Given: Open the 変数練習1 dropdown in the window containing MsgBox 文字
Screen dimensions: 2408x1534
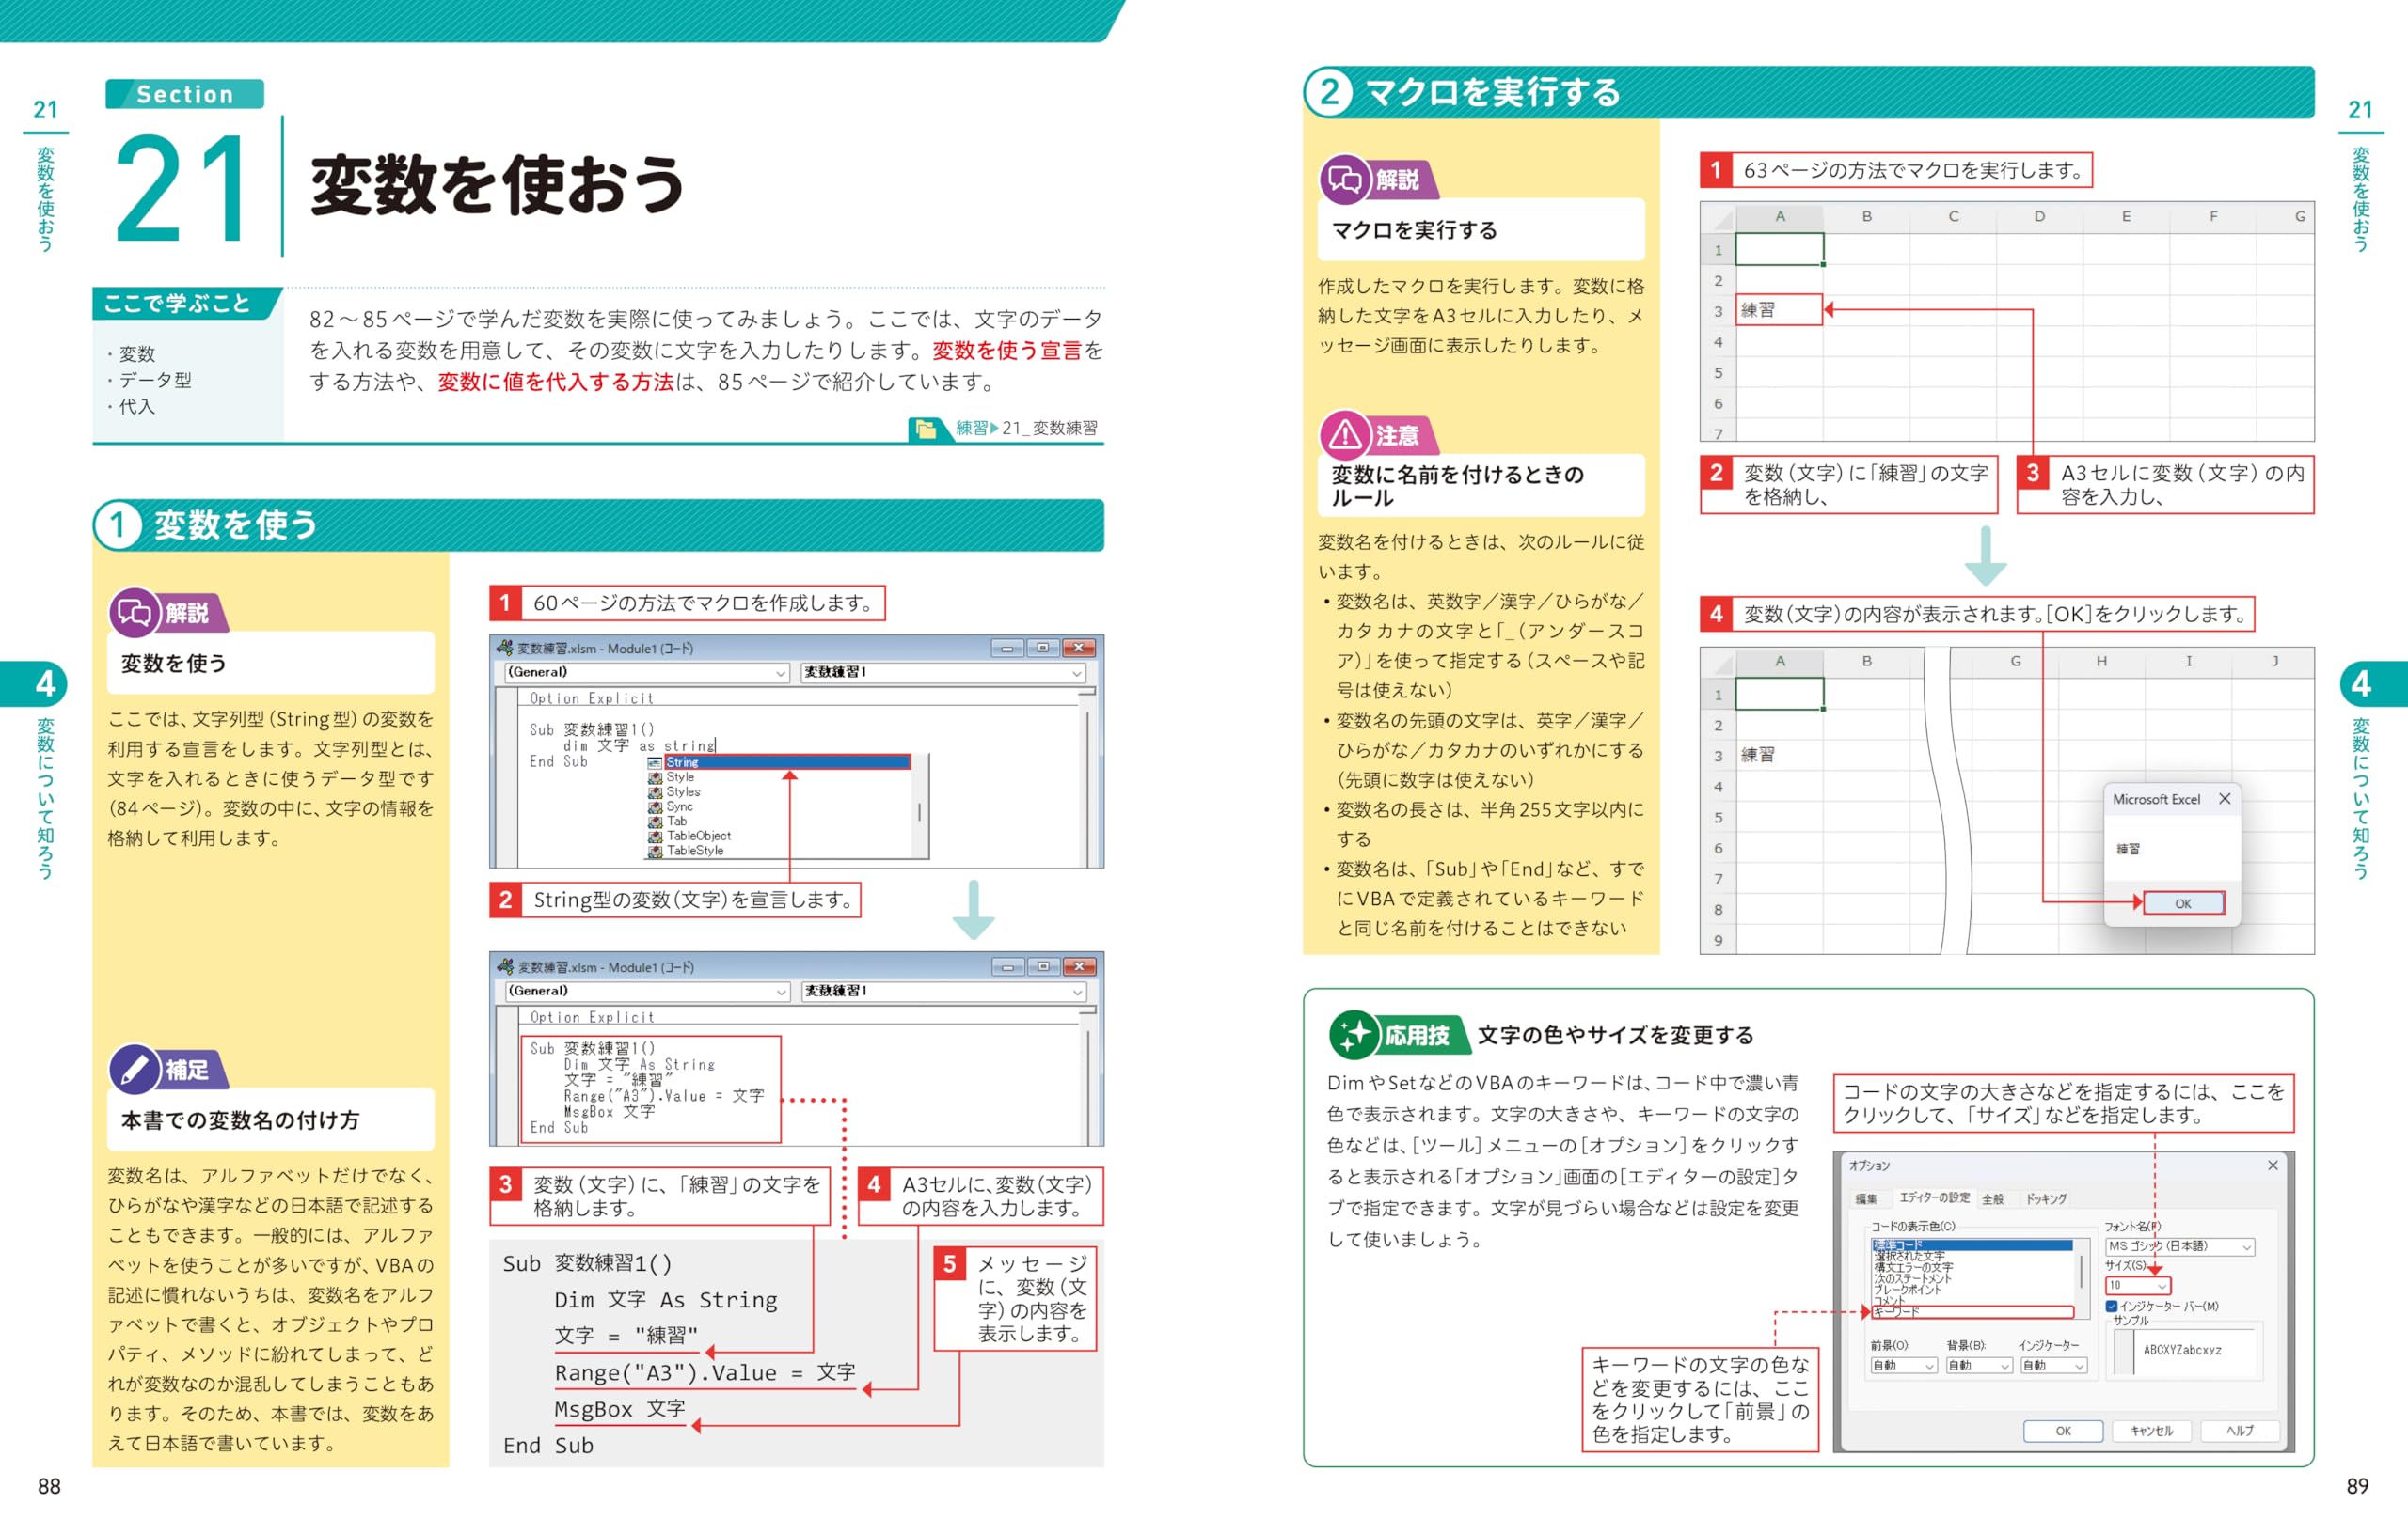Looking at the screenshot, I should point(943,992).
